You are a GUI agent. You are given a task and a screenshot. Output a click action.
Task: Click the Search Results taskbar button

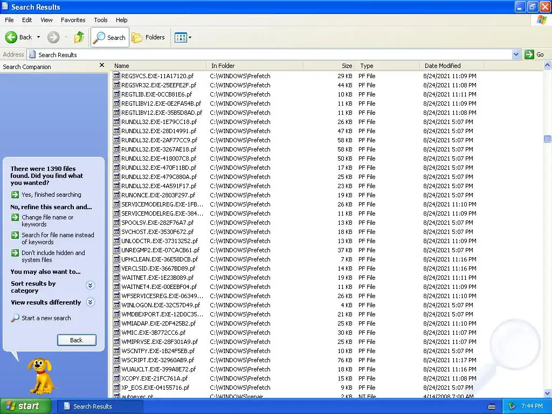[100, 406]
